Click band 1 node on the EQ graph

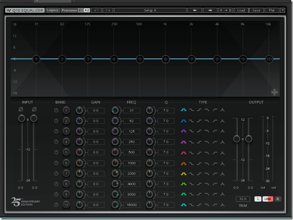tap(36, 59)
